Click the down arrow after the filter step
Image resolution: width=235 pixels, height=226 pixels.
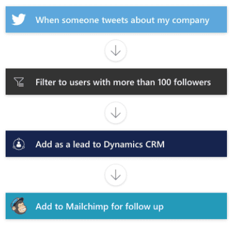pos(116,113)
